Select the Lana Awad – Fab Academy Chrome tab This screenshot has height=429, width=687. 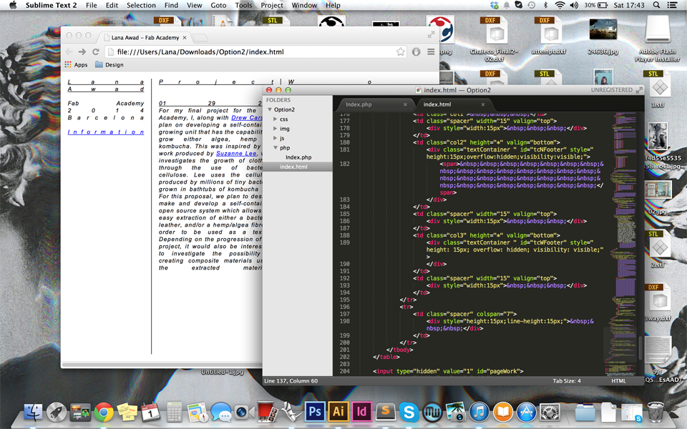tap(145, 38)
